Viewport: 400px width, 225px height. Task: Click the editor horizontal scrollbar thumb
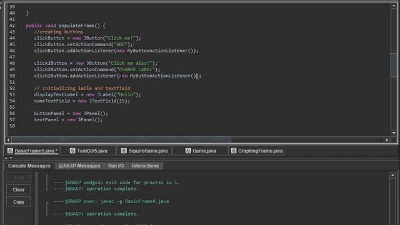click(121, 139)
